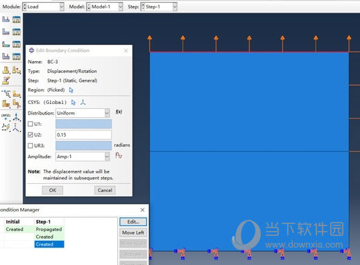This screenshot has width=360, height=265.
Task: Select the Create Load Case tool
Action: click(x=6, y=56)
